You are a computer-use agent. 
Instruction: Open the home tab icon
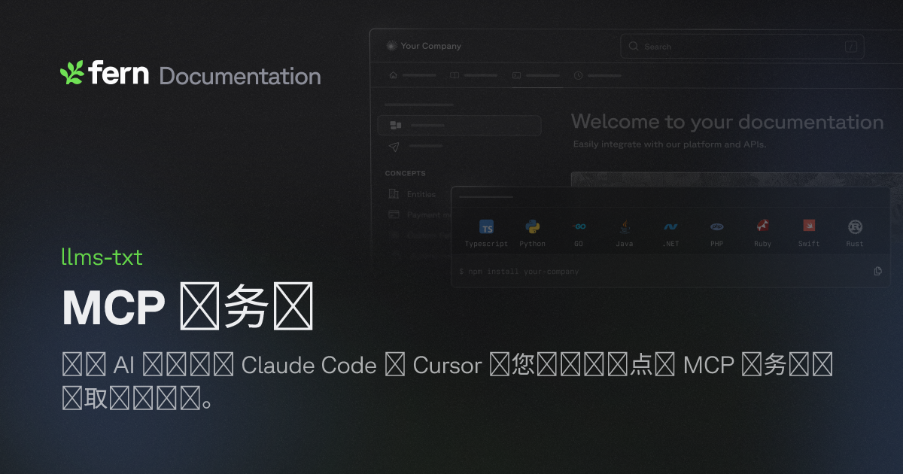[x=393, y=75]
